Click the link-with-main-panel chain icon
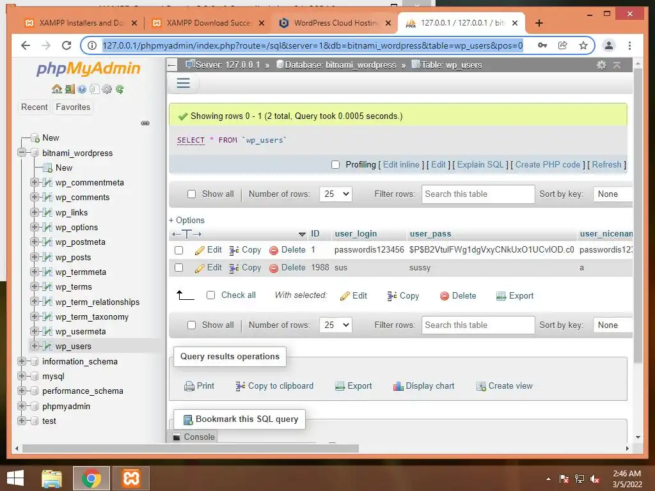The width and height of the screenshot is (655, 491). 145,123
